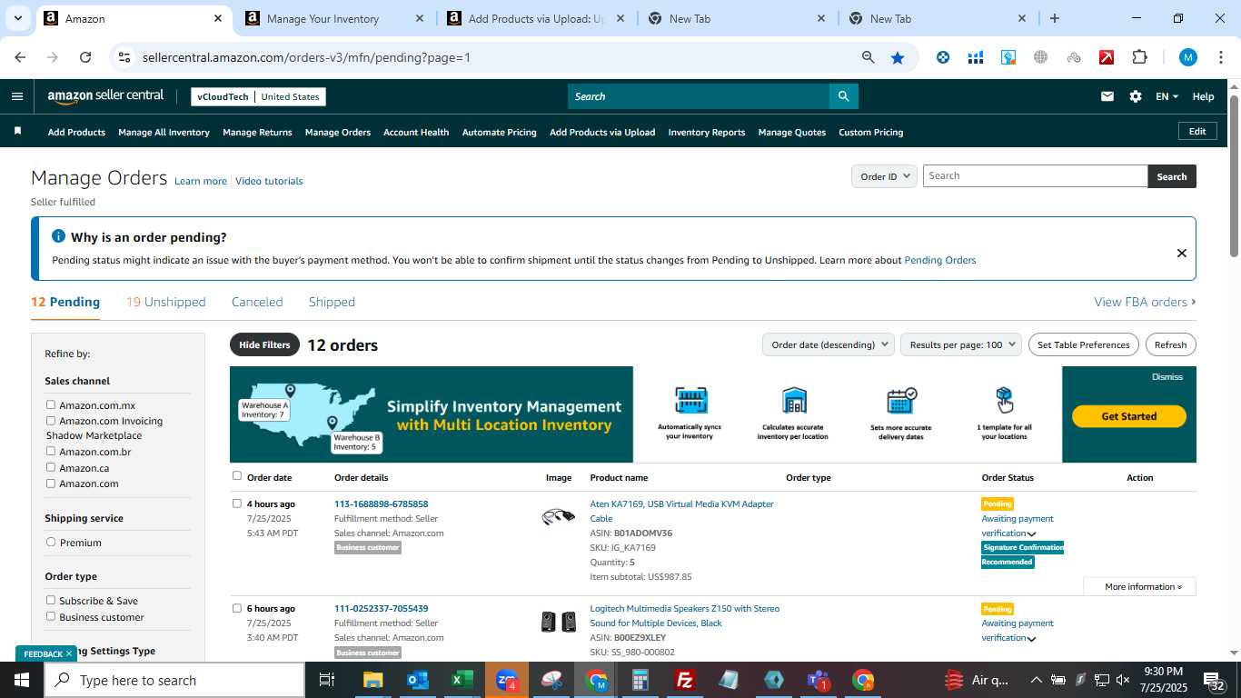The height and width of the screenshot is (698, 1241).
Task: Check the Business customer order type
Action: (51, 616)
